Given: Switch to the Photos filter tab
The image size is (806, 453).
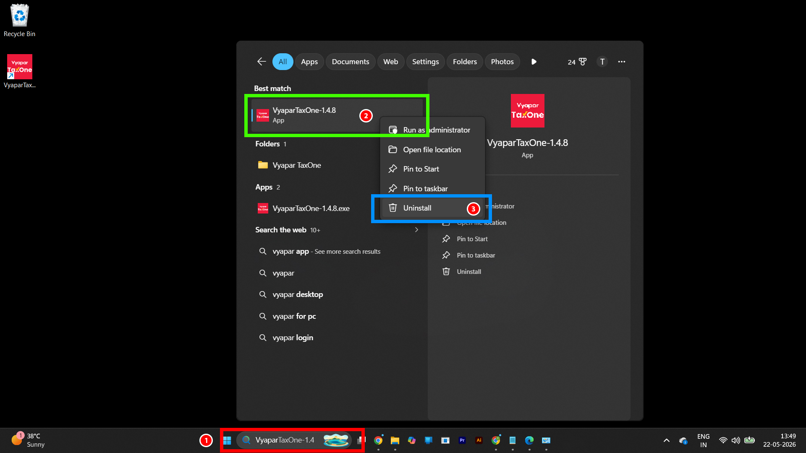Looking at the screenshot, I should pyautogui.click(x=502, y=62).
